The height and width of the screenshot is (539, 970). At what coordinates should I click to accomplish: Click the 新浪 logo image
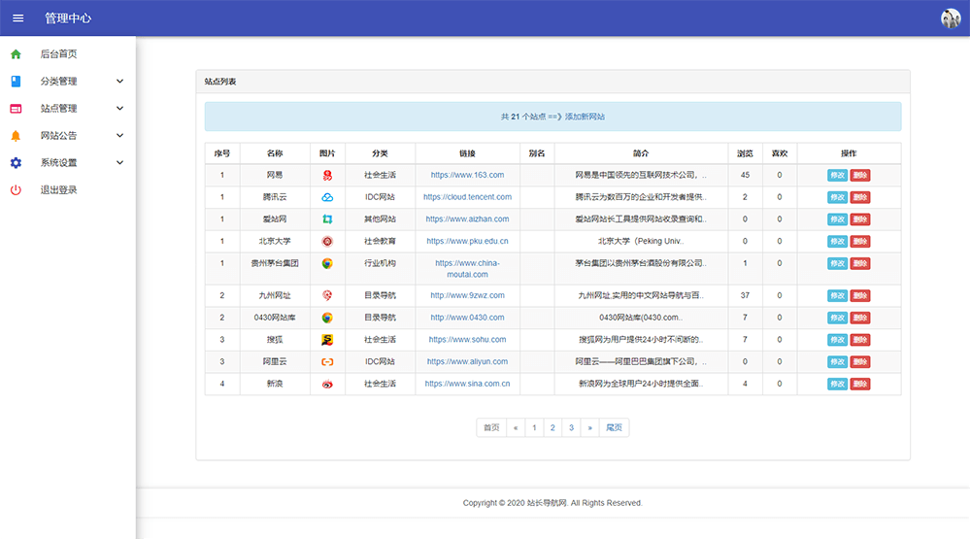pyautogui.click(x=327, y=385)
